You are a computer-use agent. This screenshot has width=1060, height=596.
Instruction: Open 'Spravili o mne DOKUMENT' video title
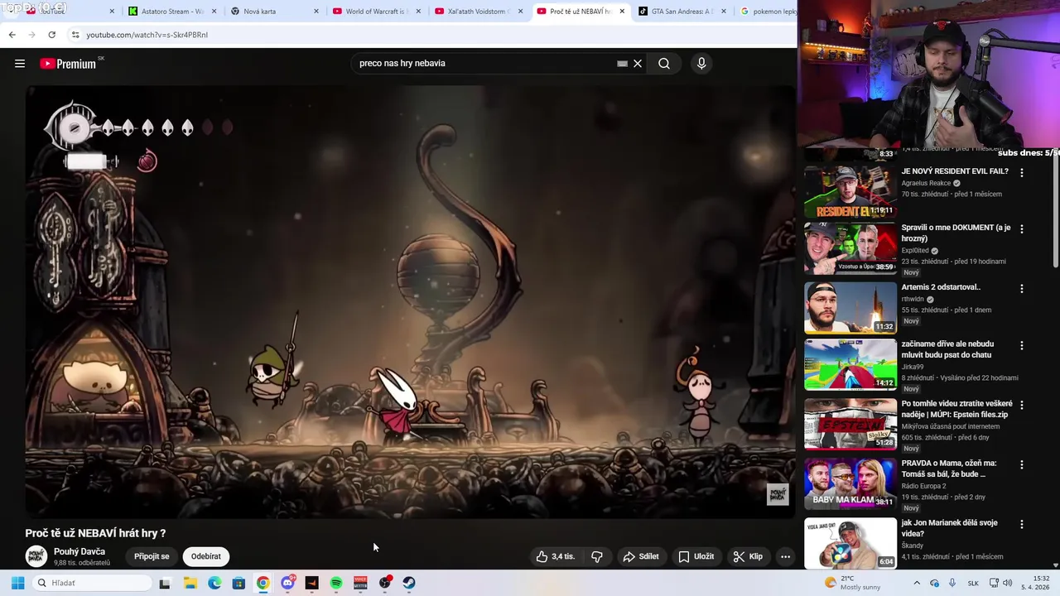click(956, 233)
